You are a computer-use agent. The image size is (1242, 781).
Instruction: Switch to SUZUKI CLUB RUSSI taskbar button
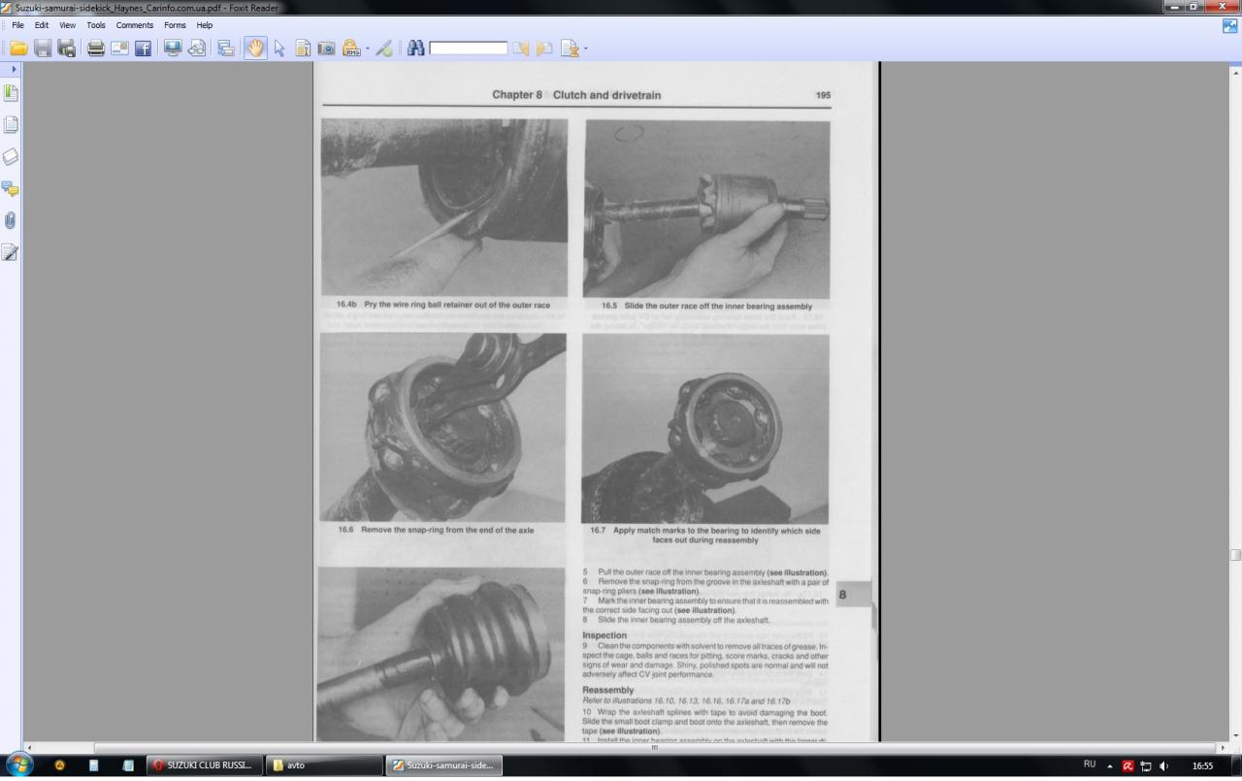(x=204, y=765)
